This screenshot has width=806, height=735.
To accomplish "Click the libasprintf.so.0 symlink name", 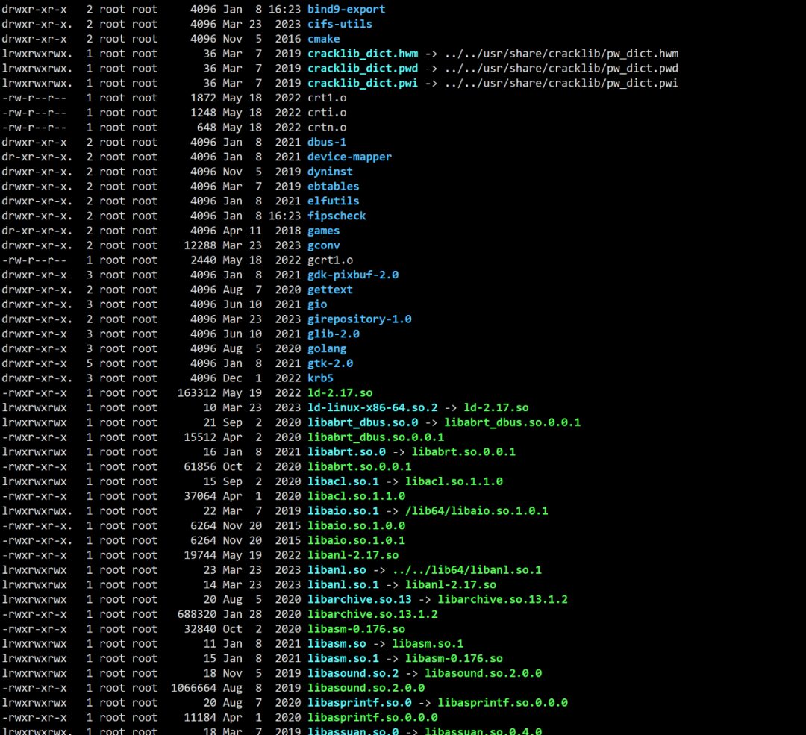I will (x=359, y=703).
